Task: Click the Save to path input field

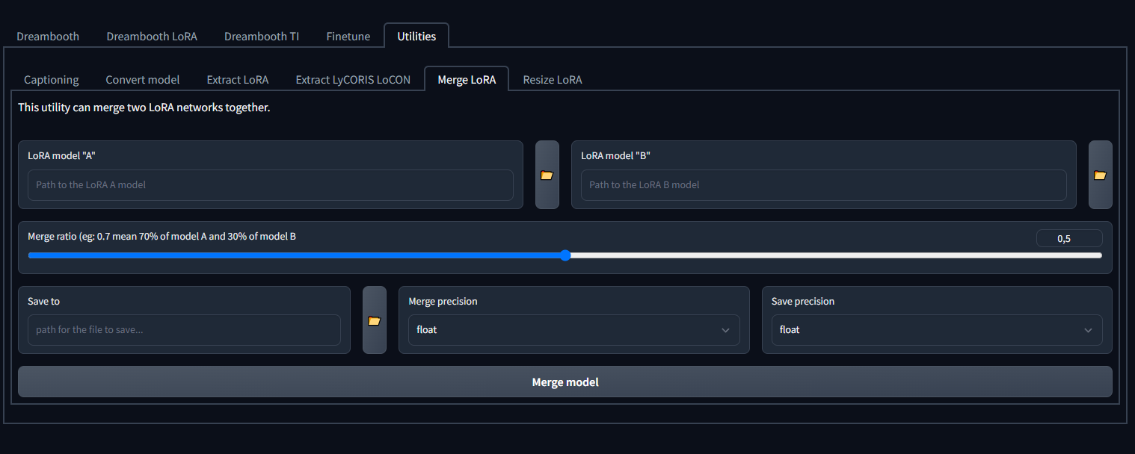Action: click(184, 329)
